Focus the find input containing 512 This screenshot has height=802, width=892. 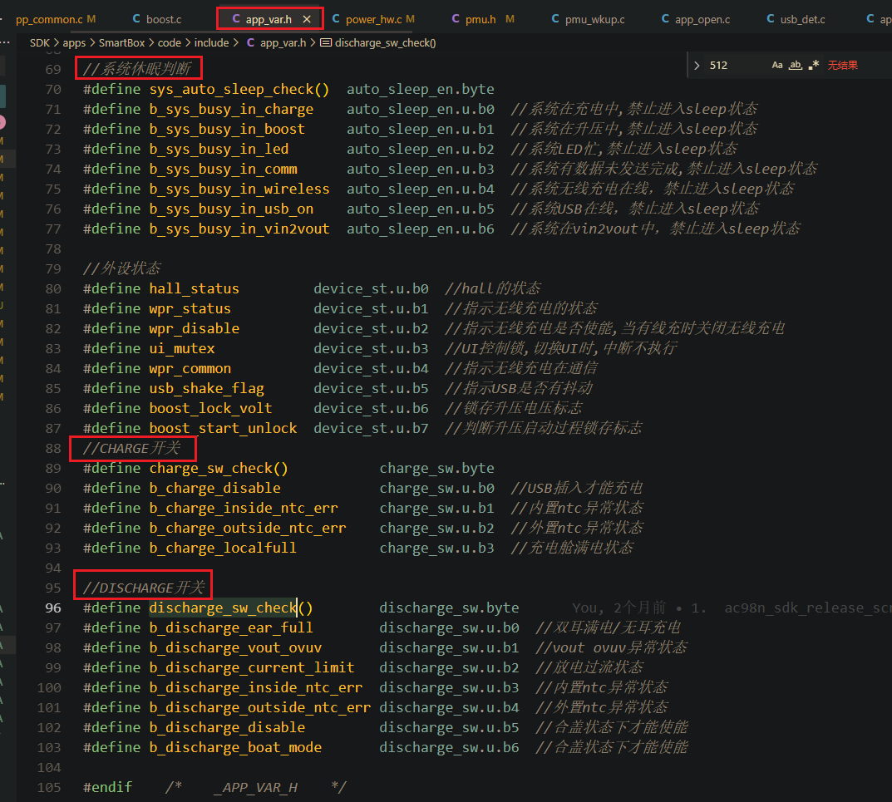[736, 66]
